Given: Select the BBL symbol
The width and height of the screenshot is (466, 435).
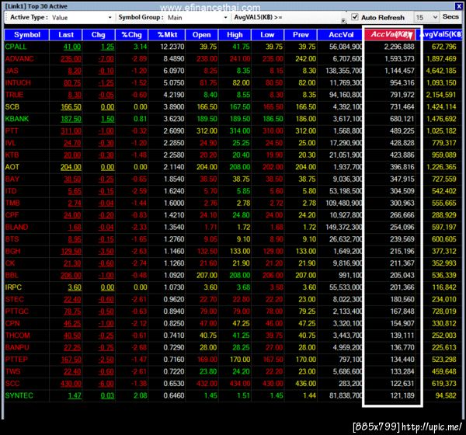Looking at the screenshot, I should (12, 276).
